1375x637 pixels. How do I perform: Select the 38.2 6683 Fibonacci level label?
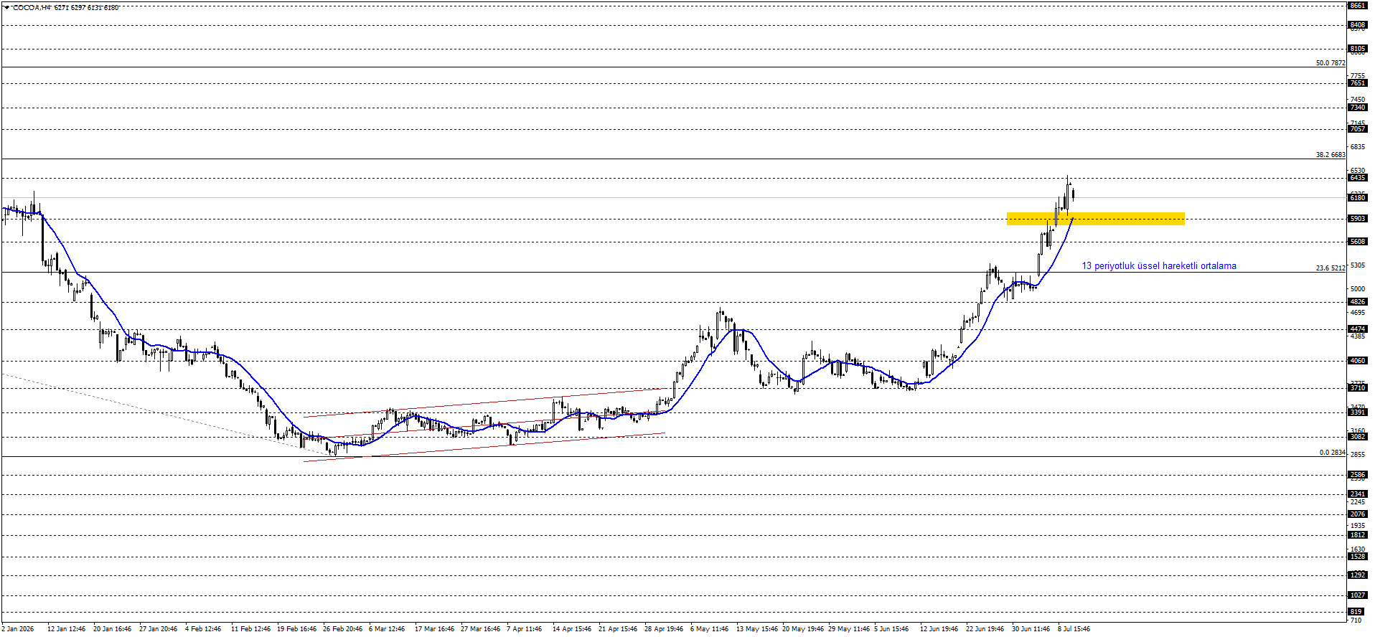tap(1331, 155)
